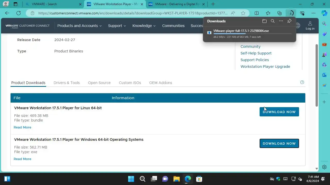Switch to VMware Delivering a Digital tab
The width and height of the screenshot is (330, 185).
click(x=176, y=4)
